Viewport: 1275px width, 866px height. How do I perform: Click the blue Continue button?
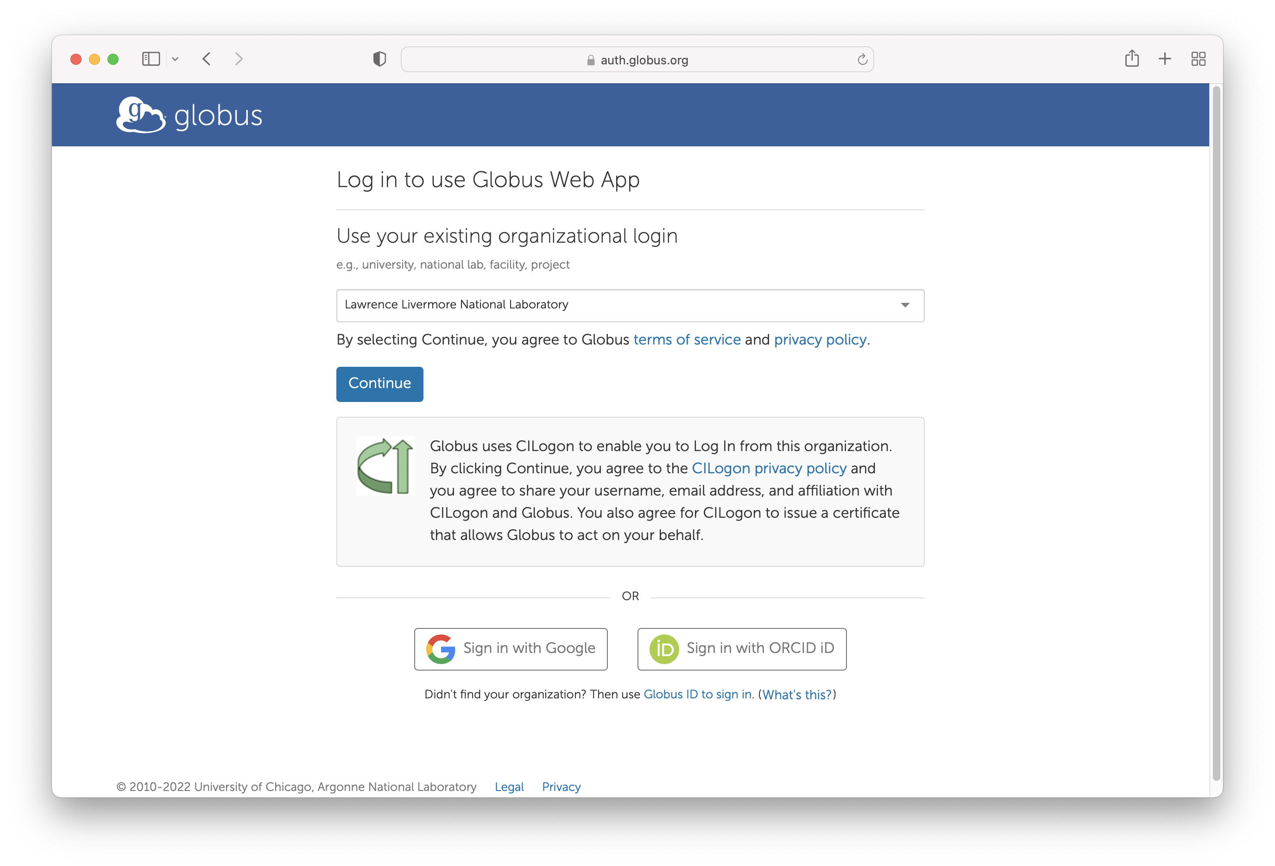click(379, 384)
